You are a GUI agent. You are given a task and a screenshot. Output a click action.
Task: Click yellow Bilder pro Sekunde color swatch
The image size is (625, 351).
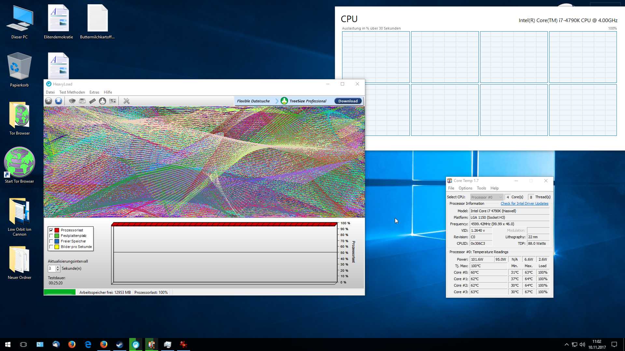(x=57, y=247)
